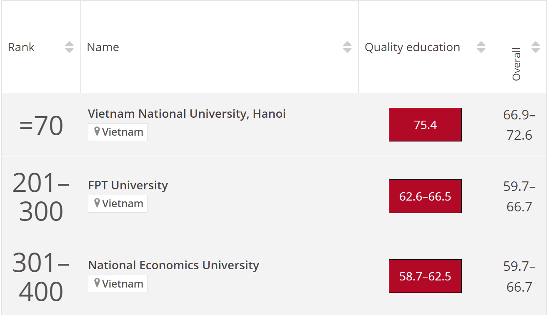Click location pin under National Economics University
Screen dimensions: 548x315
point(97,283)
